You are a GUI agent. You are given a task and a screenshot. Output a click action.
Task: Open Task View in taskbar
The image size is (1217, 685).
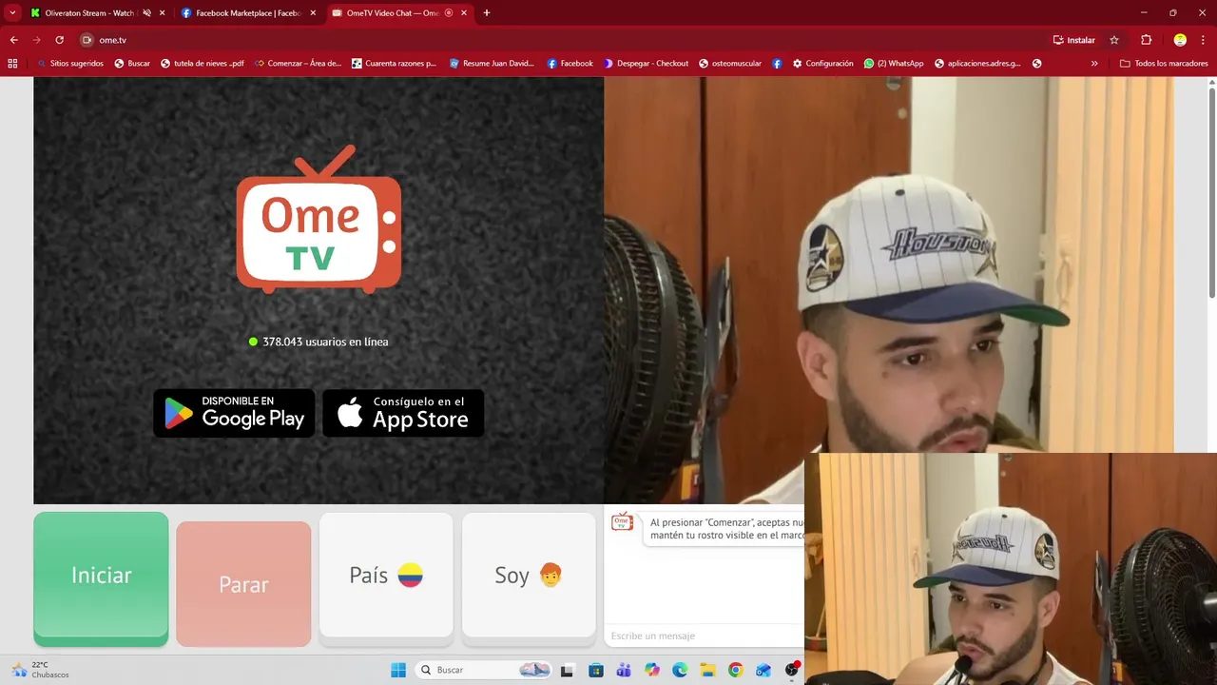pos(567,670)
